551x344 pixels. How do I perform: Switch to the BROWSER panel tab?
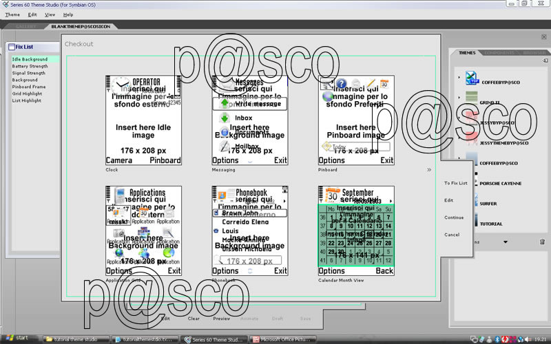(x=534, y=53)
